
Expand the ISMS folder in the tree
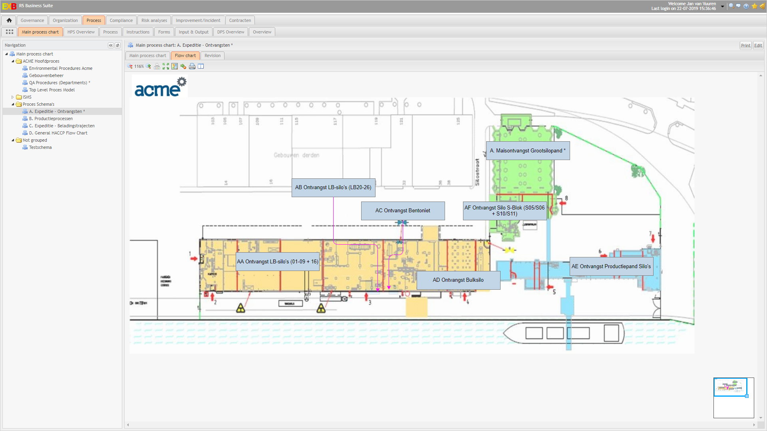tap(13, 97)
